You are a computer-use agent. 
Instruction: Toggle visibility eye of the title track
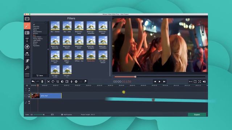[29, 88]
